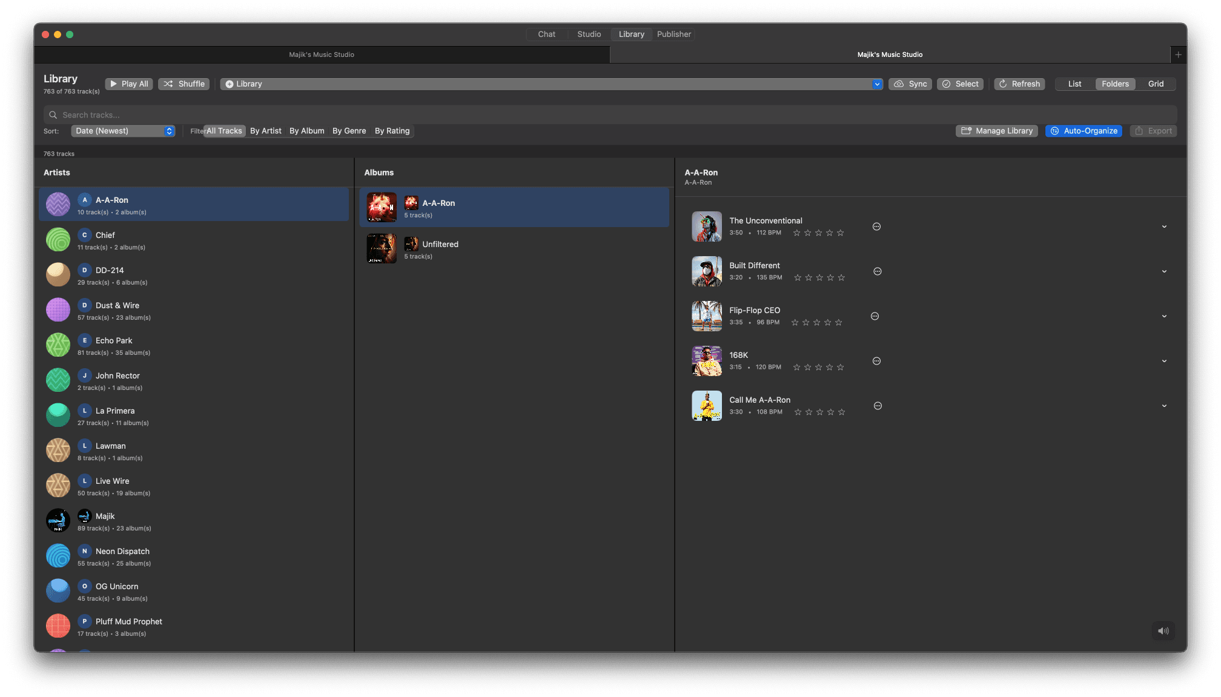Rate The Unconventional one star
The height and width of the screenshot is (697, 1221).
point(796,233)
